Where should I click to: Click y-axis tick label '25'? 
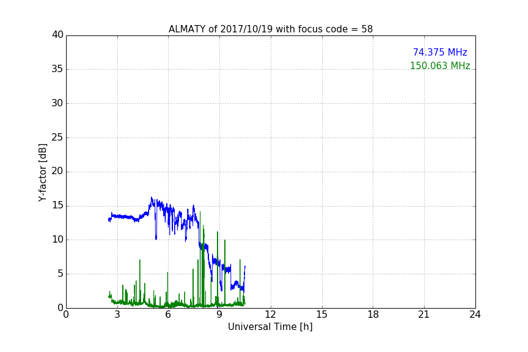click(57, 137)
